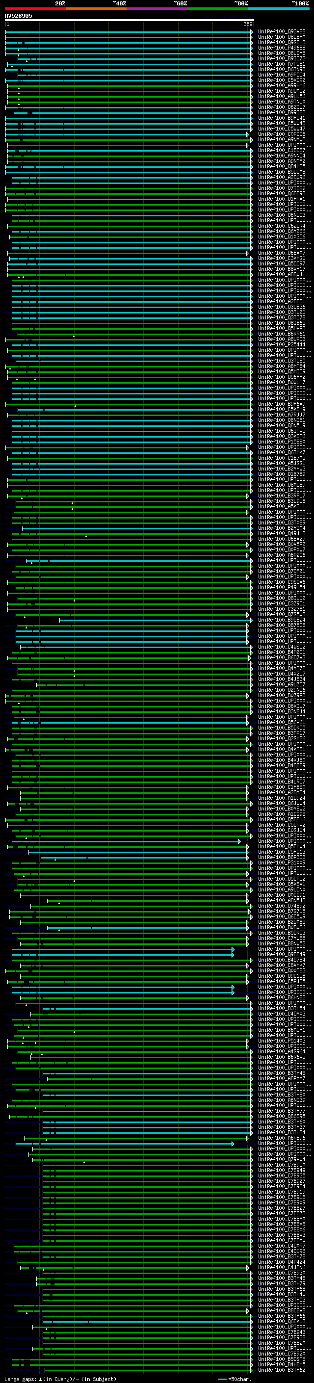Click the red 20% identity legend segment
This screenshot has width=314, height=1383.
pos(35,9)
